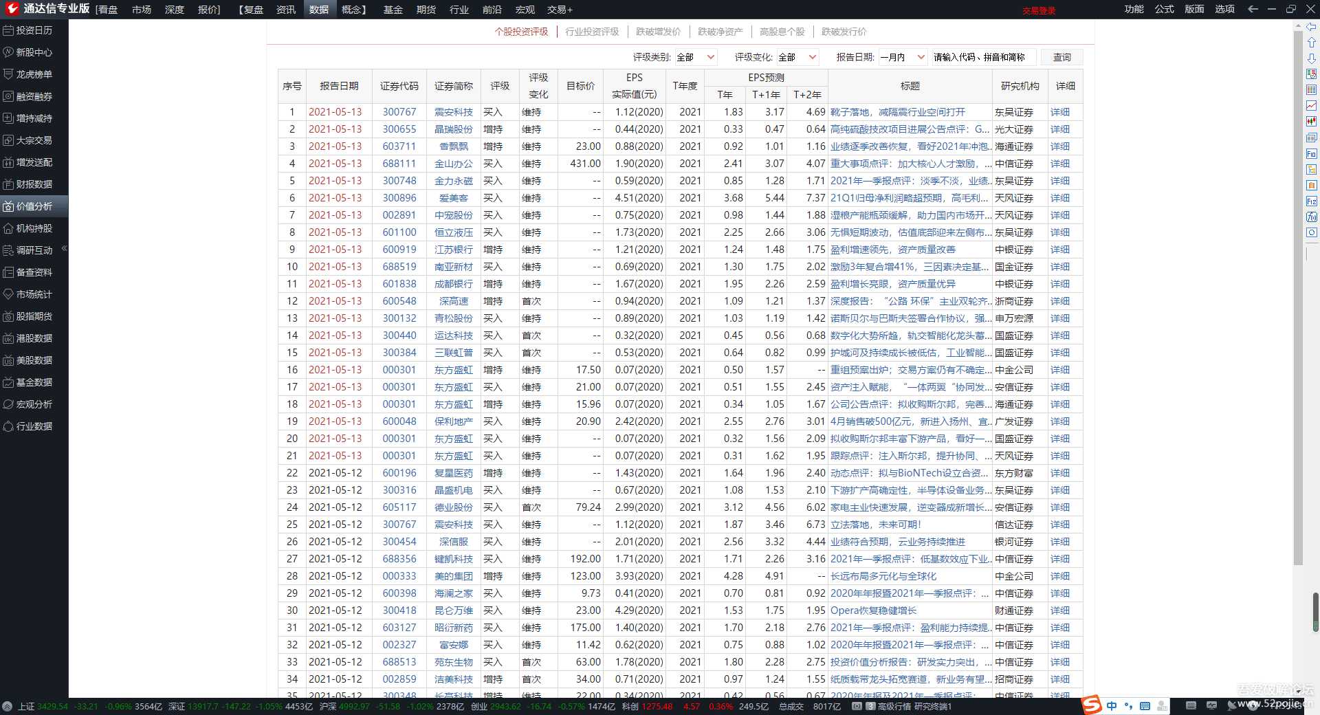Image resolution: width=1320 pixels, height=715 pixels.
Task: Click the f(x) formula icon in right toolbar
Action: pyautogui.click(x=1312, y=217)
